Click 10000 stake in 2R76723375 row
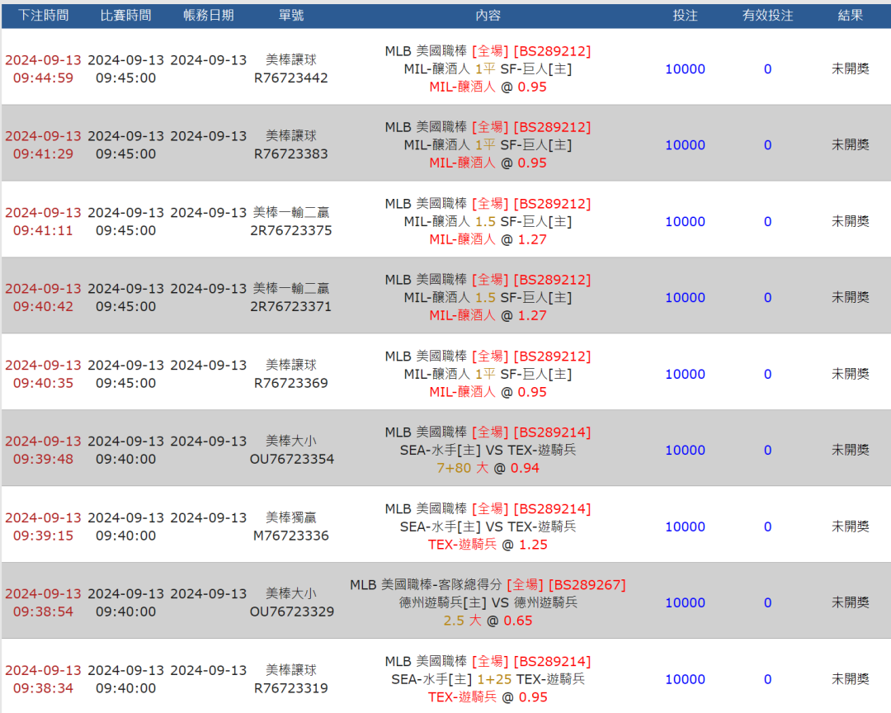 tap(685, 222)
